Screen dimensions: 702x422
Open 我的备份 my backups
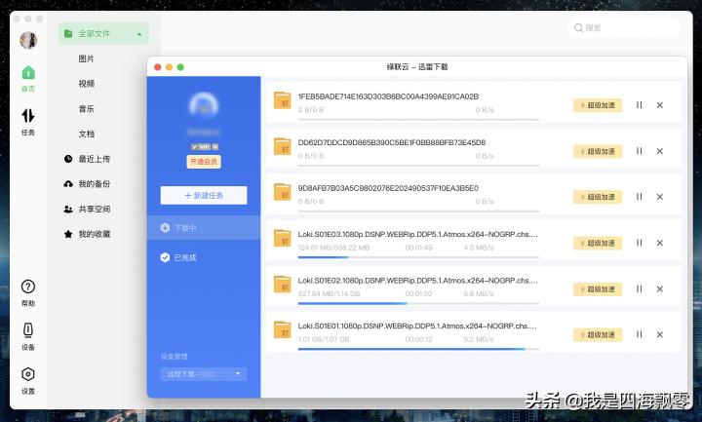[x=88, y=184]
